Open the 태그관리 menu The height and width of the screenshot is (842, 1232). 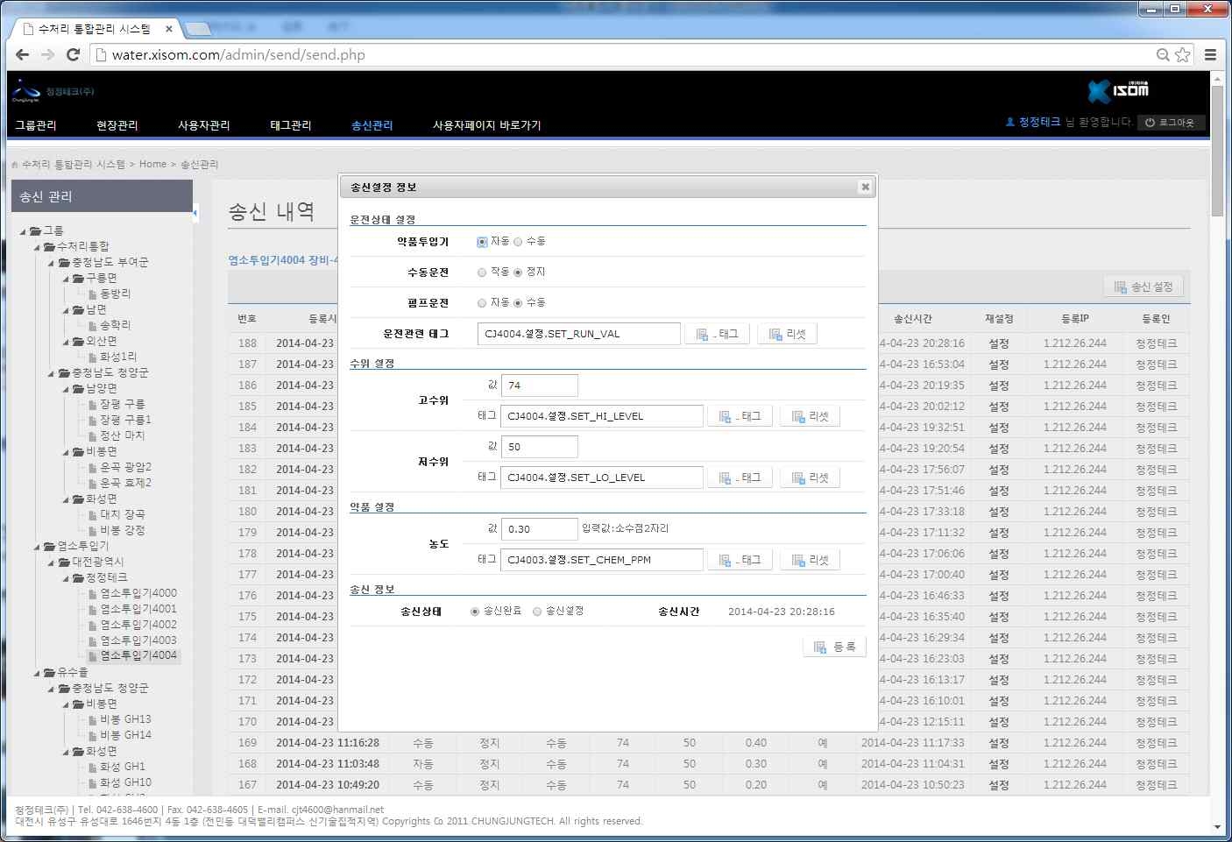[x=291, y=125]
